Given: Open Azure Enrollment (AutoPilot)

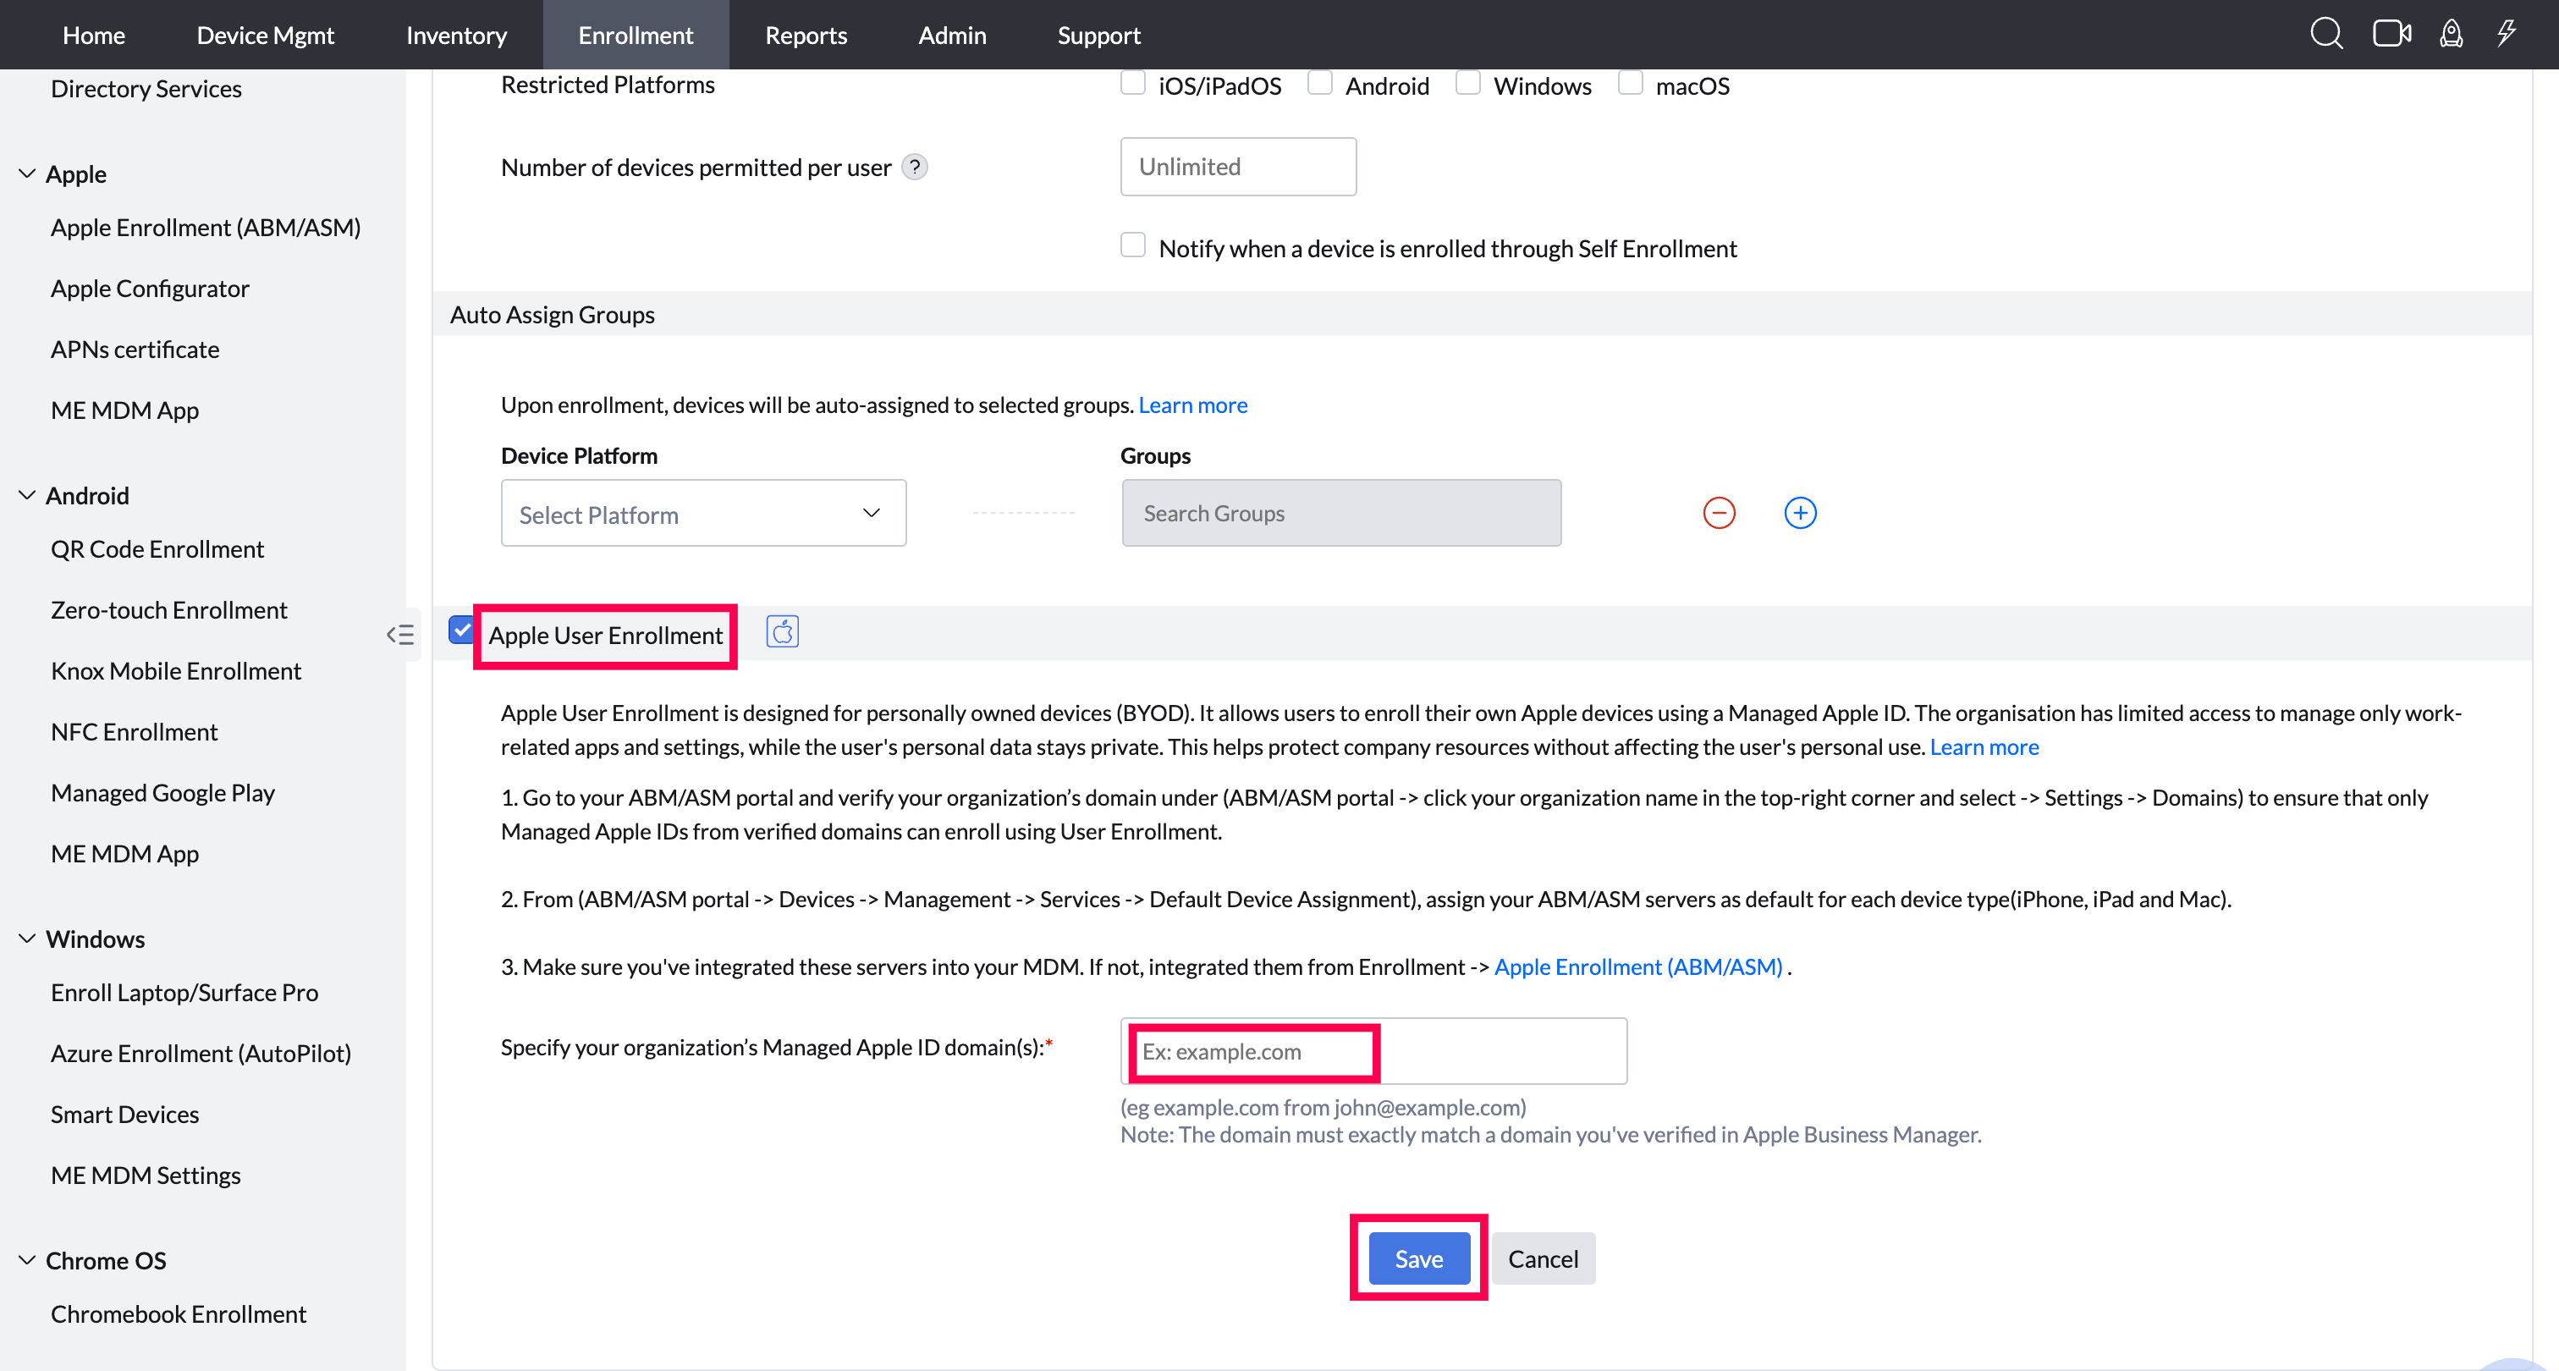Looking at the screenshot, I should tap(201, 1054).
